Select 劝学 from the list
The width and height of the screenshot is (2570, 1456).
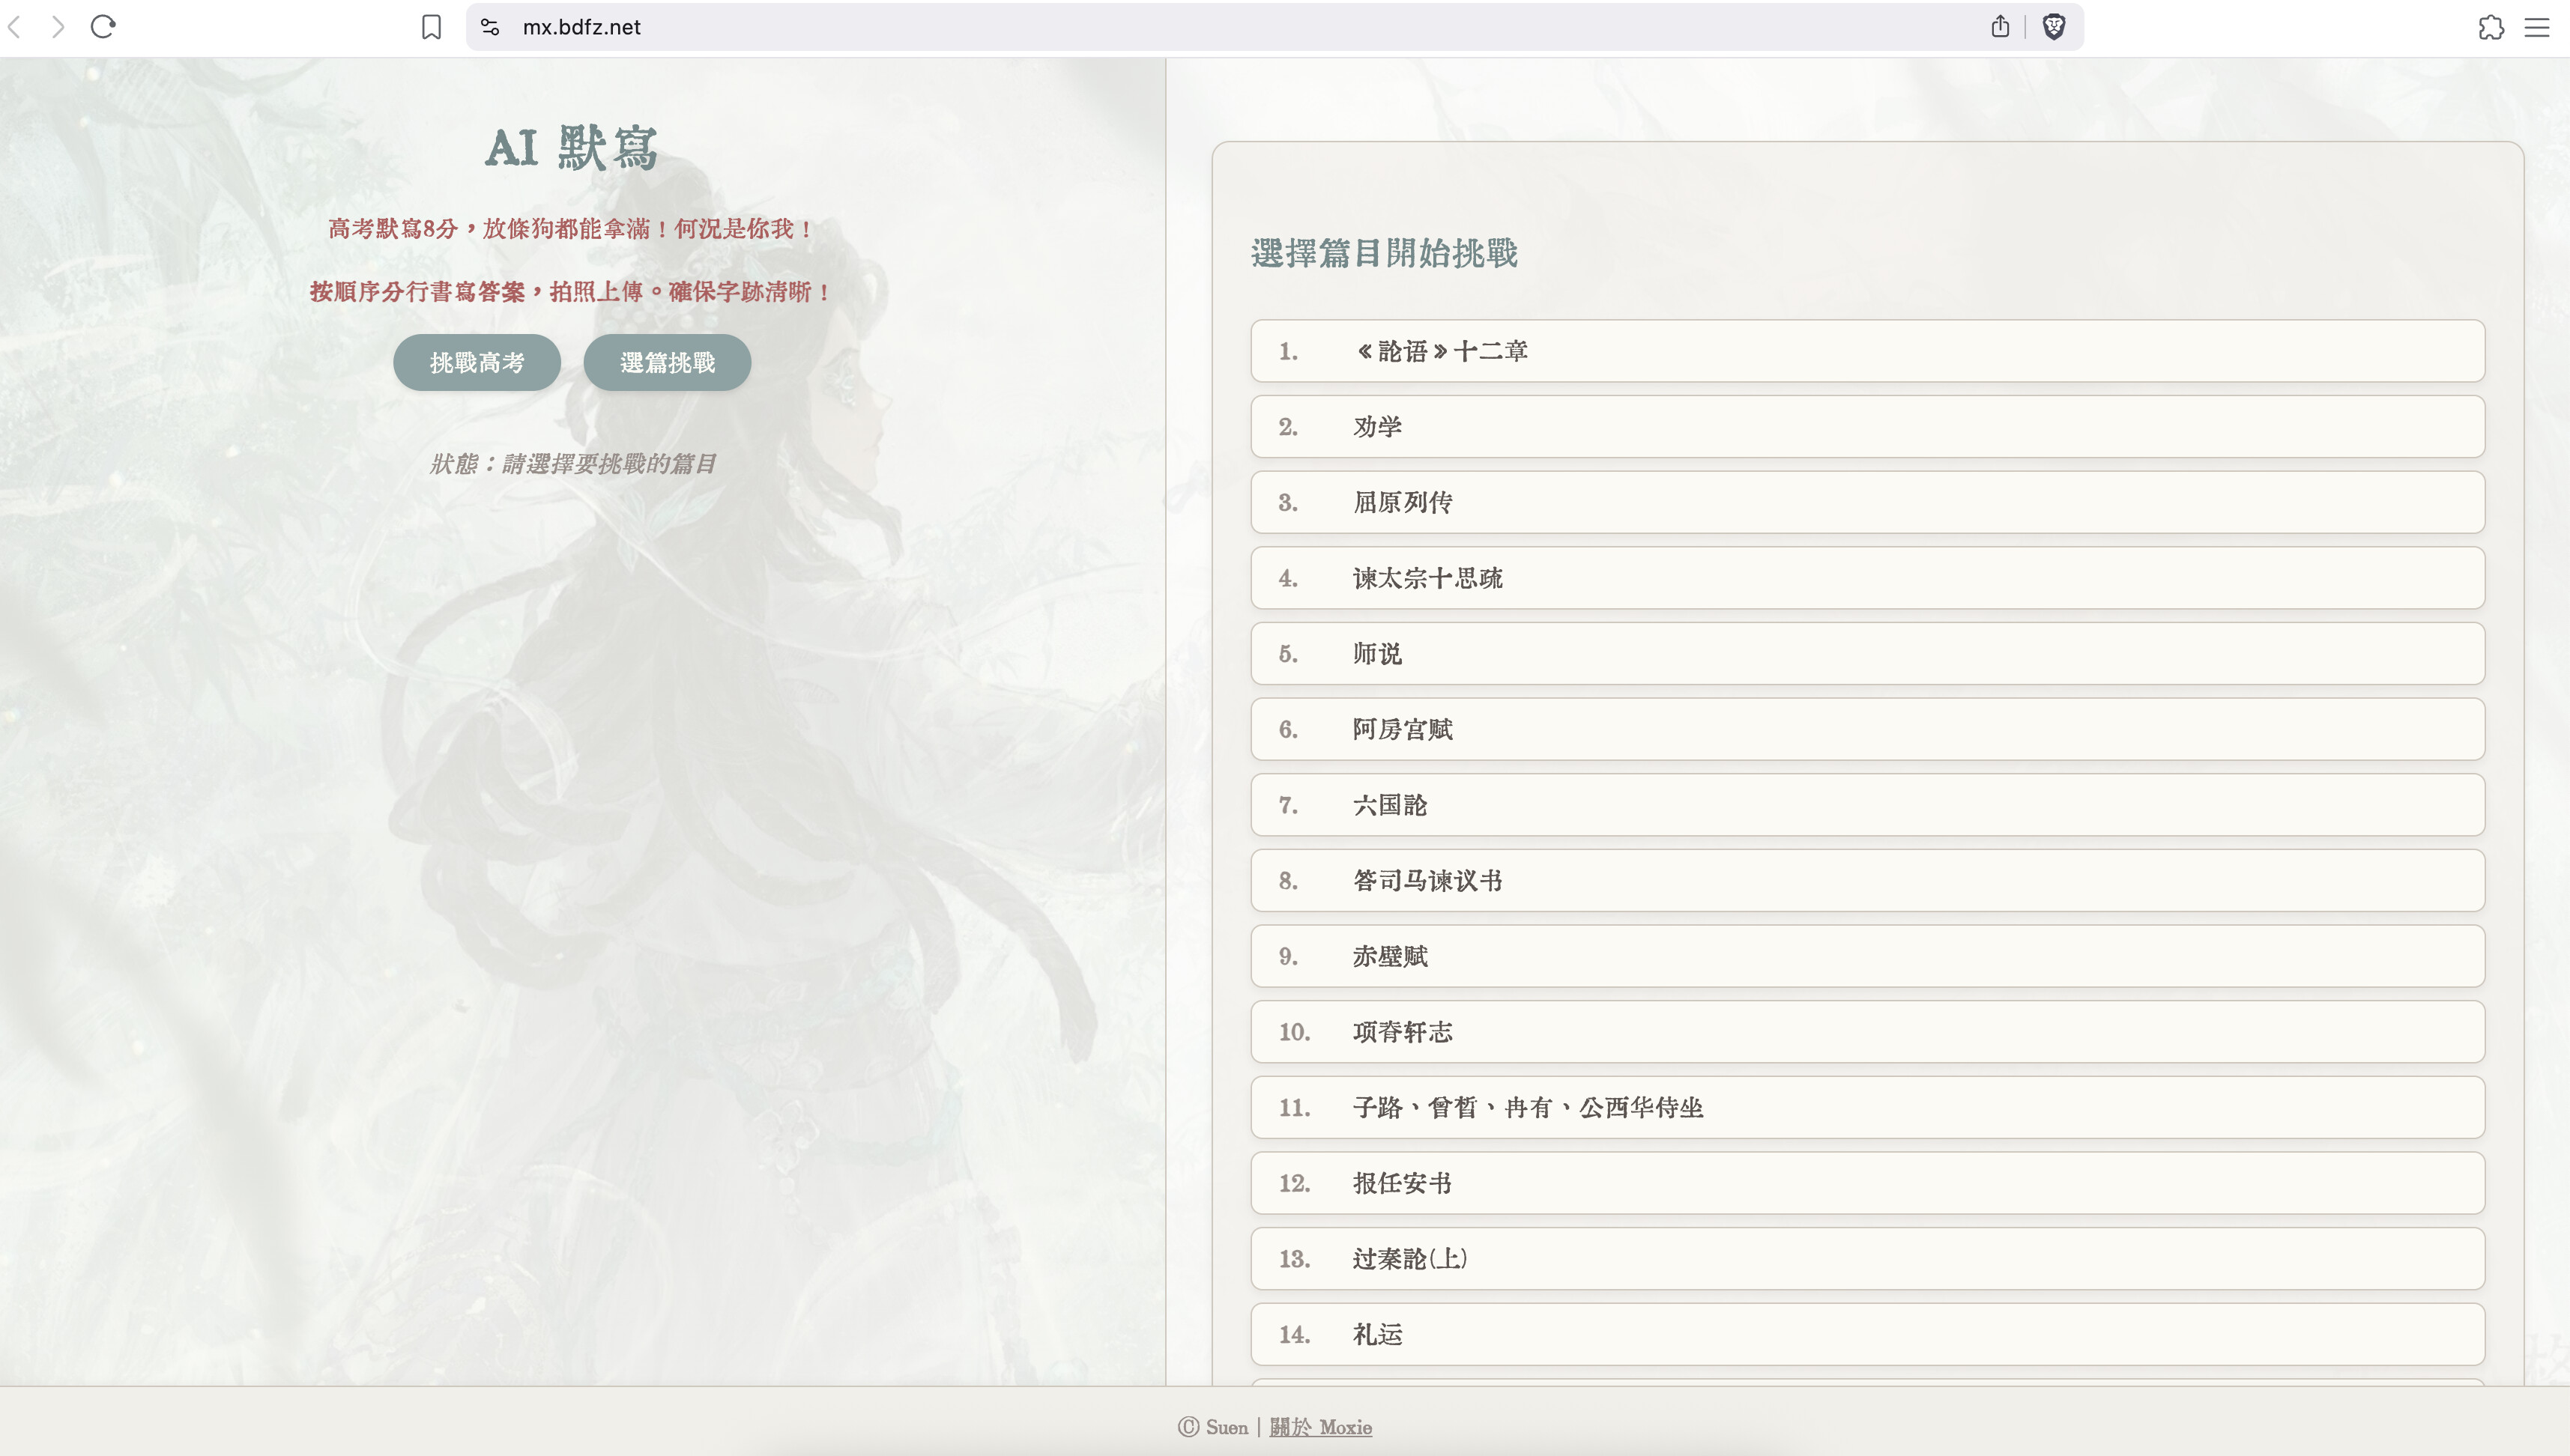coord(1866,427)
